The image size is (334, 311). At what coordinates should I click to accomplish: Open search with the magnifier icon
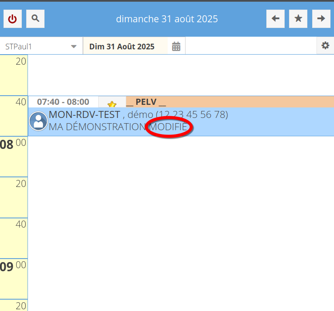pos(35,19)
